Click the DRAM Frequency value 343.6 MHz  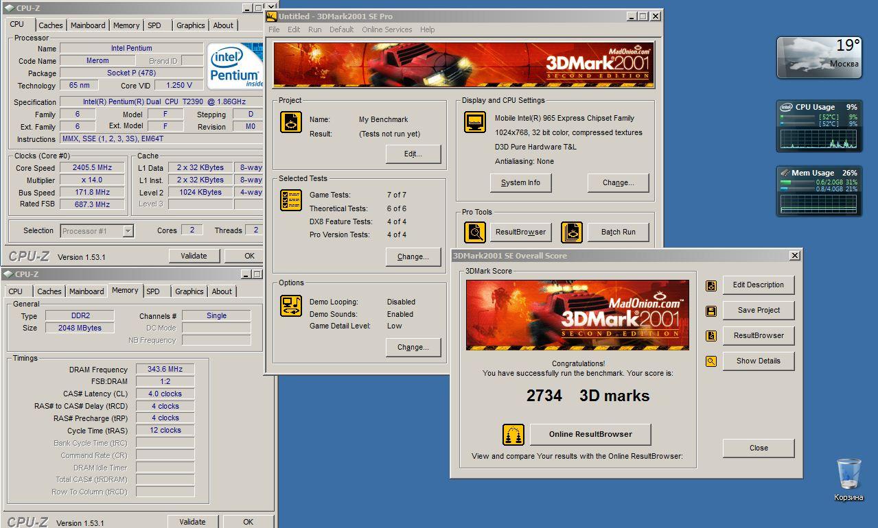click(165, 370)
